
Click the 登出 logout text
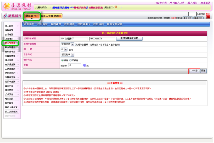click(208, 14)
